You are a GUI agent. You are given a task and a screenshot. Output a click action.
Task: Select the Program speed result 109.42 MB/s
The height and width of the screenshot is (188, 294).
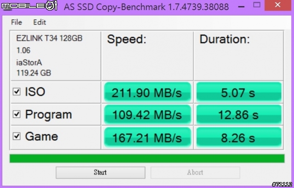coord(147,114)
